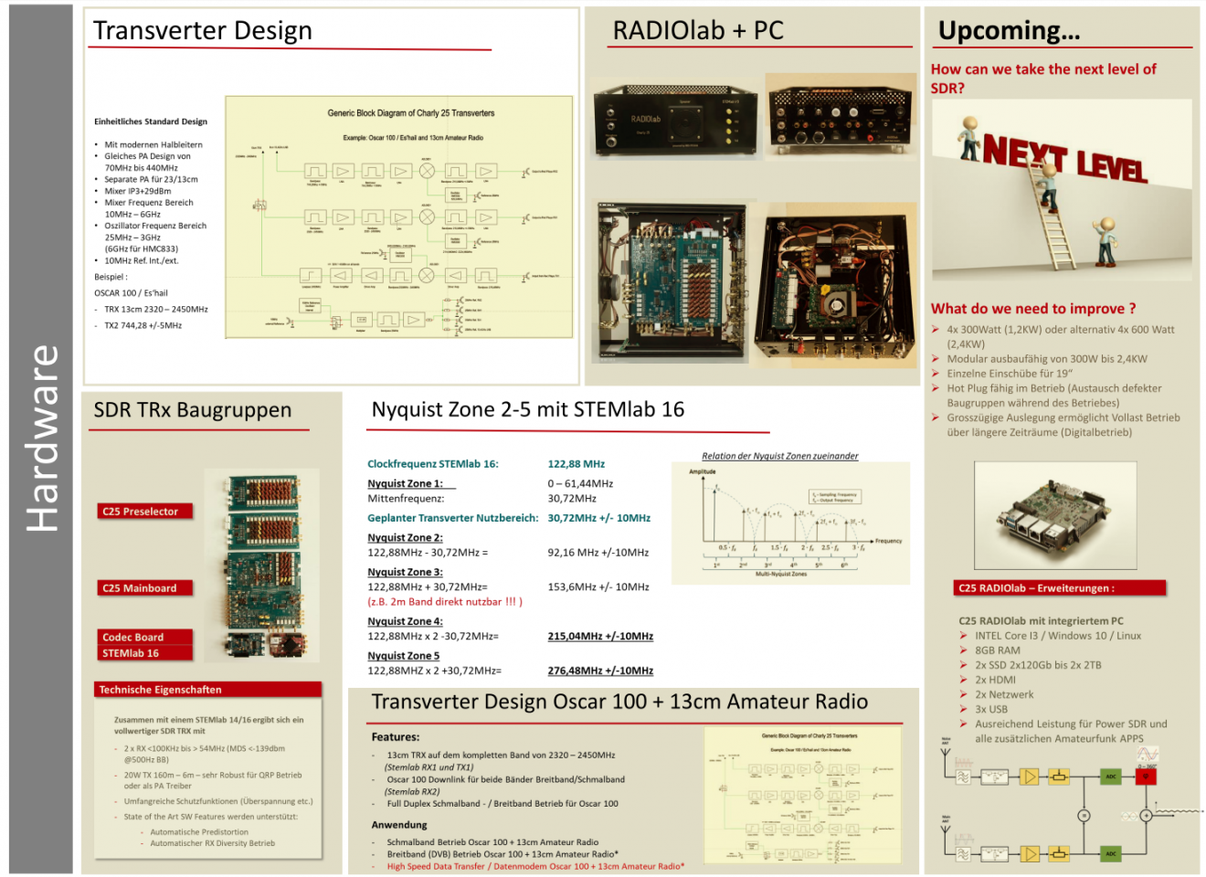1206x877 pixels.
Task: Click the C25 RADIOlab – Erweiterungen label
Action: coord(1060,588)
